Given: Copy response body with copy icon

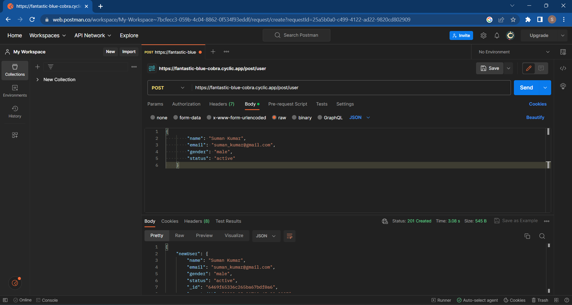Looking at the screenshot, I should coord(527,236).
